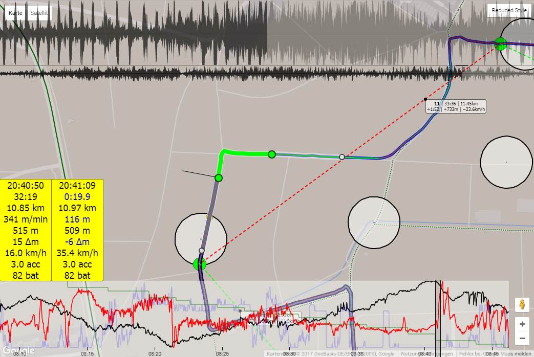The height and width of the screenshot is (357, 534).
Task: Switch map to Karte view
Action: click(x=15, y=13)
